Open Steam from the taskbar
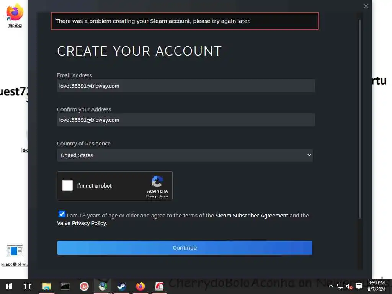The image size is (392, 294). 121,286
